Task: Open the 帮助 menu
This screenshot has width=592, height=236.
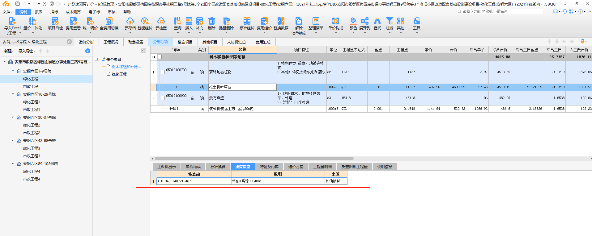Action: pos(127,12)
